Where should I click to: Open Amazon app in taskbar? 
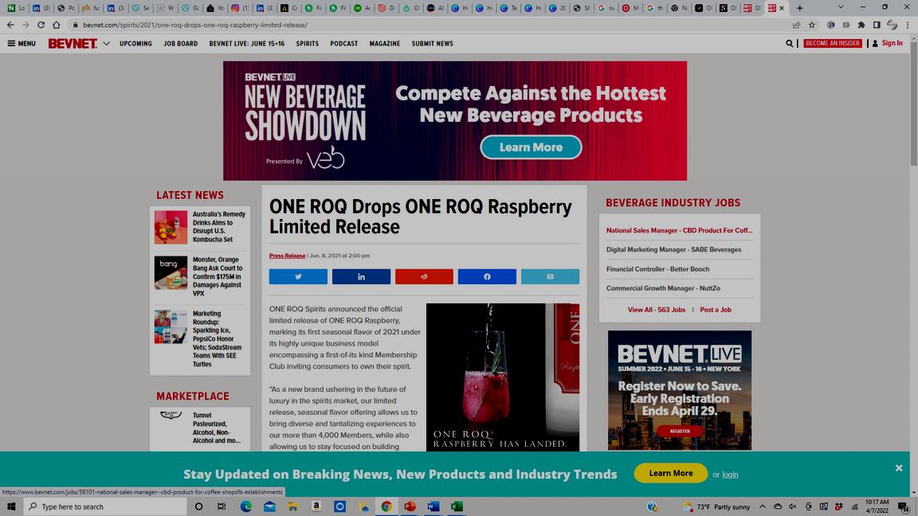(x=316, y=506)
